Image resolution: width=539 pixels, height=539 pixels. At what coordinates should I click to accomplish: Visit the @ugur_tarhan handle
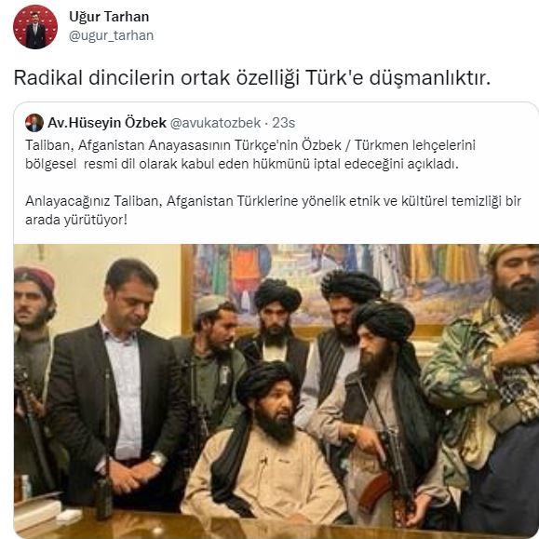pos(111,35)
